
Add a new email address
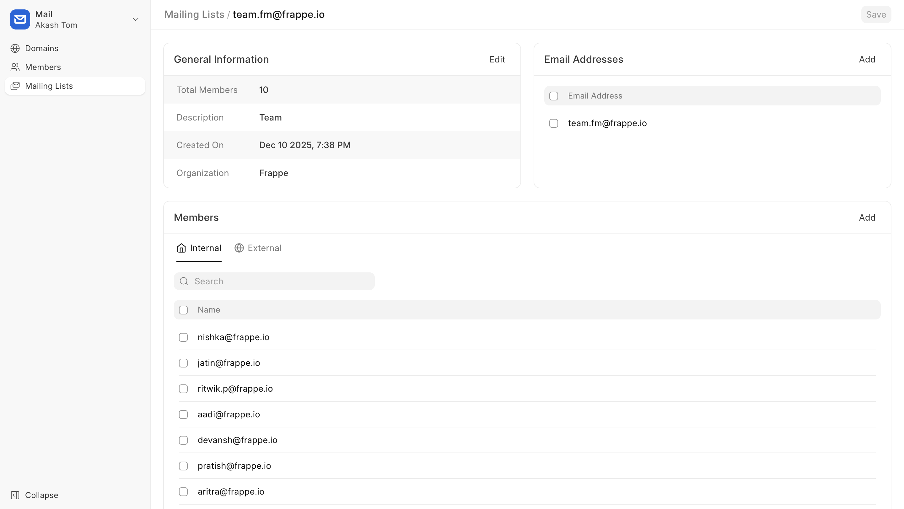(x=867, y=59)
